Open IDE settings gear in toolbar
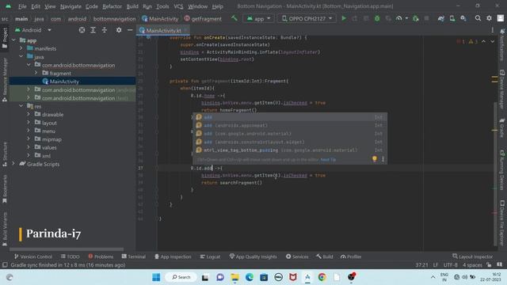Viewport: 507px width, 285px height. pos(490,18)
